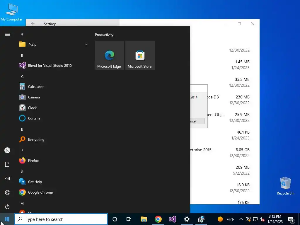The width and height of the screenshot is (300, 225).
Task: Click the Power button in Start
Action: pyautogui.click(x=7, y=207)
